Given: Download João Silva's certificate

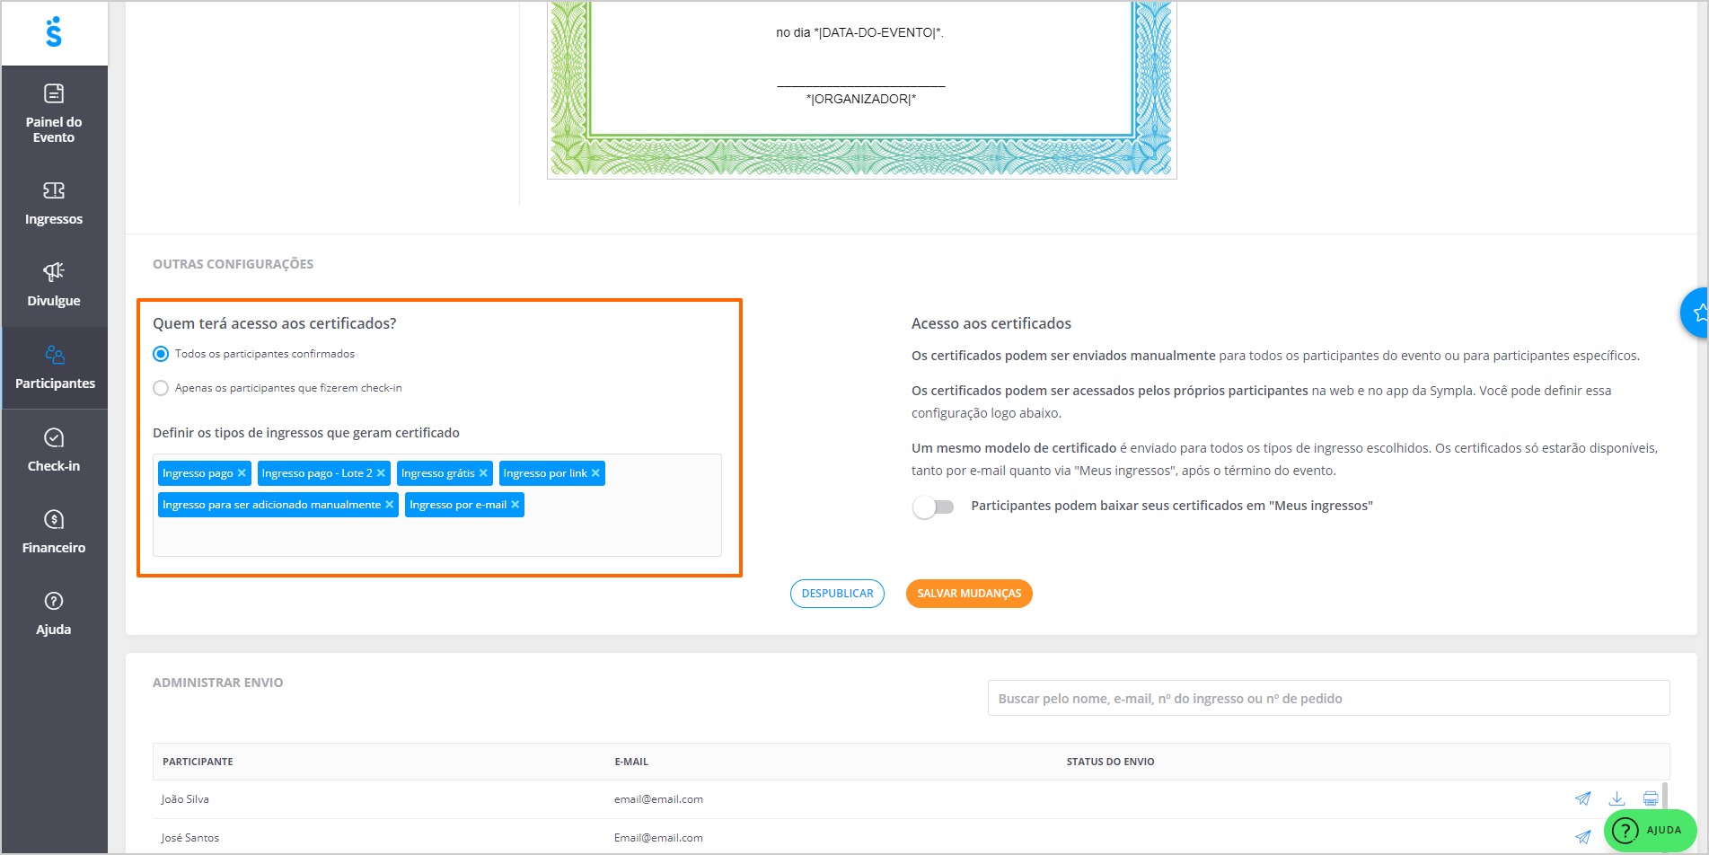Looking at the screenshot, I should pos(1617,798).
